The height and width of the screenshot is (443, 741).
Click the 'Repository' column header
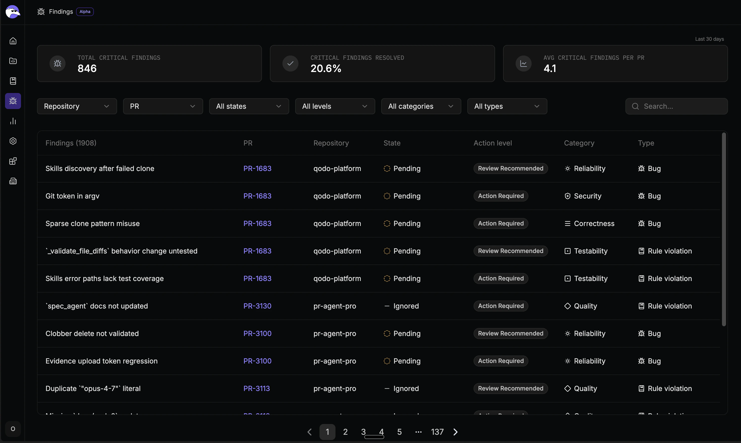pos(331,143)
